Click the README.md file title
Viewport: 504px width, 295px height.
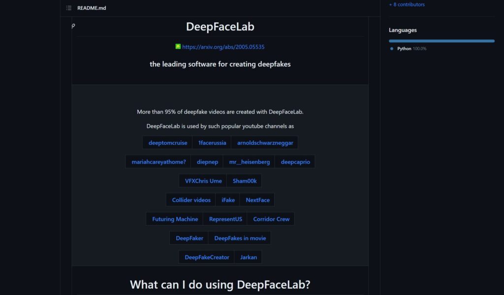click(91, 8)
